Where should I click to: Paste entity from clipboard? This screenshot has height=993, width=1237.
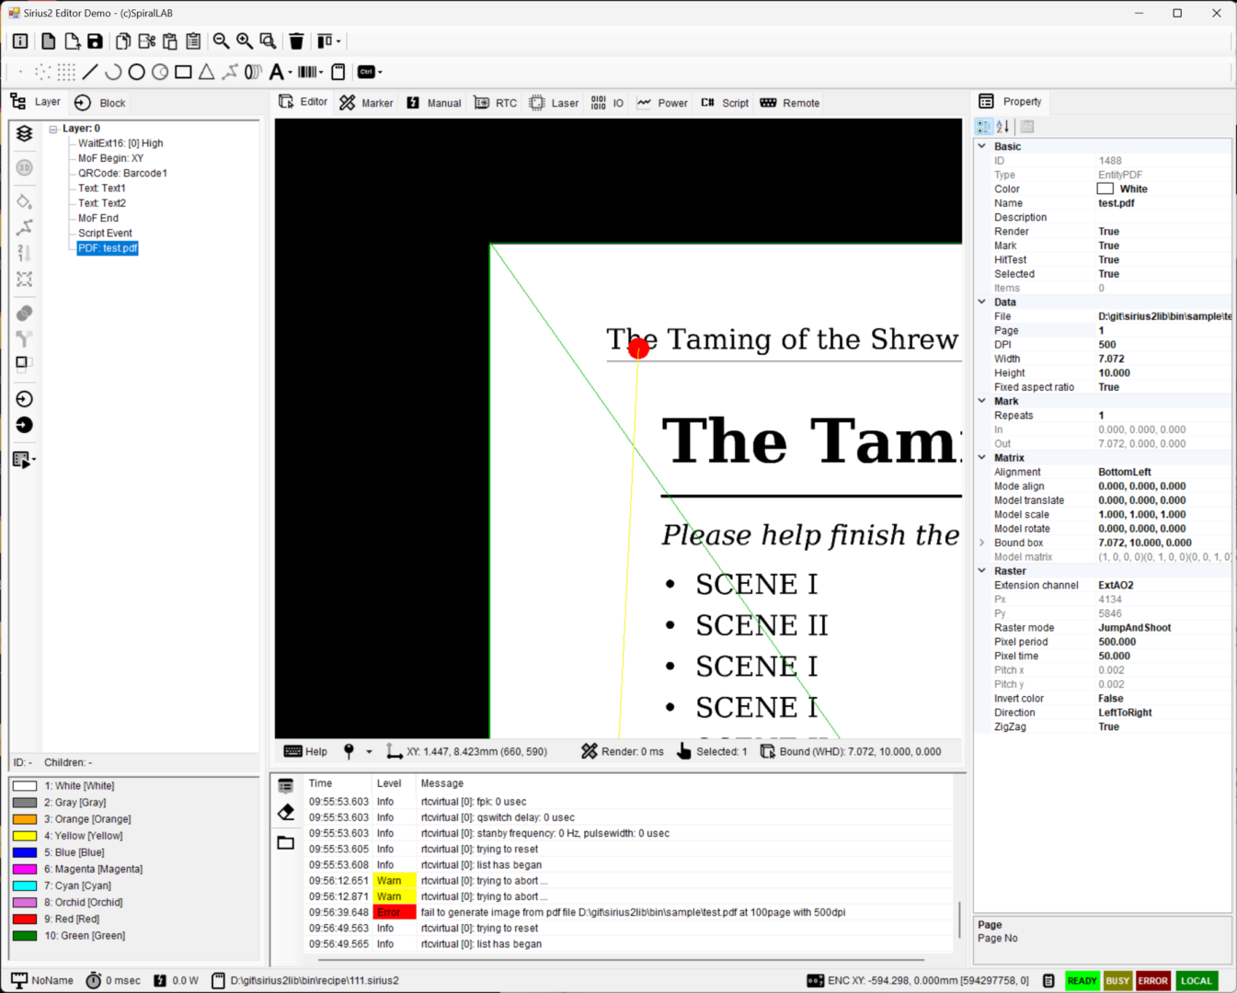[x=170, y=41]
